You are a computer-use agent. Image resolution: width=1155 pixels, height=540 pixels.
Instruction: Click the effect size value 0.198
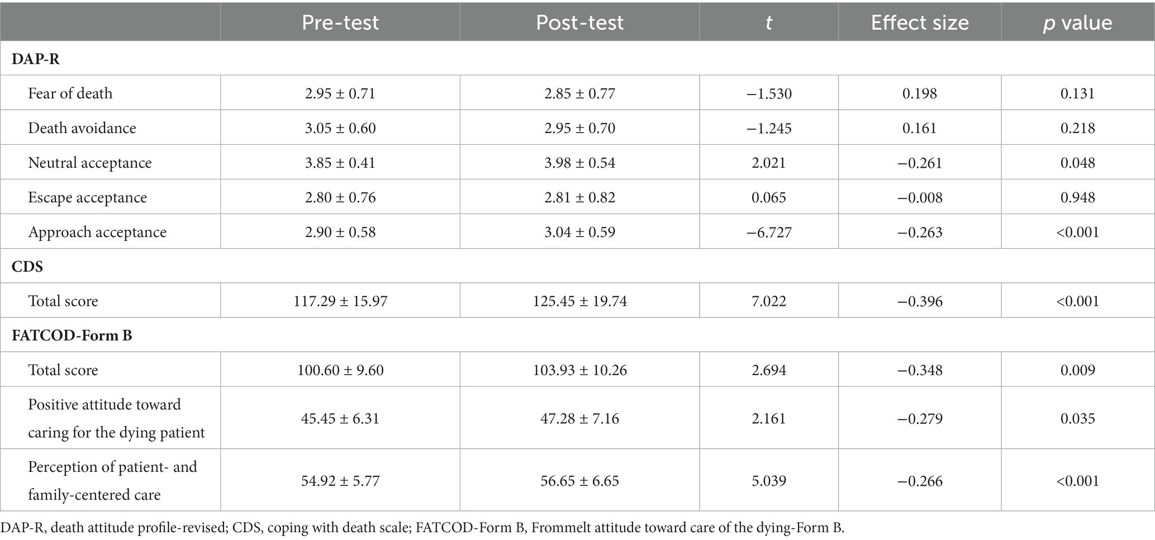[x=920, y=93]
